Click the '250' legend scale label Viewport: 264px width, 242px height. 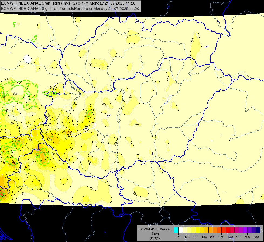point(221,237)
